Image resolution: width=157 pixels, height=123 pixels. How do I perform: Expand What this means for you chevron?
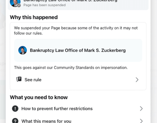point(141,121)
